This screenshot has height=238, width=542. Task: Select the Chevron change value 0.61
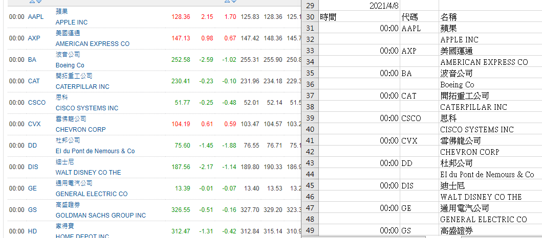pyautogui.click(x=207, y=124)
